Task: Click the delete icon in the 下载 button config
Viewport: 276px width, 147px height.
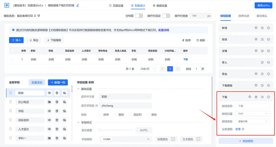Action: pyautogui.click(x=256, y=97)
